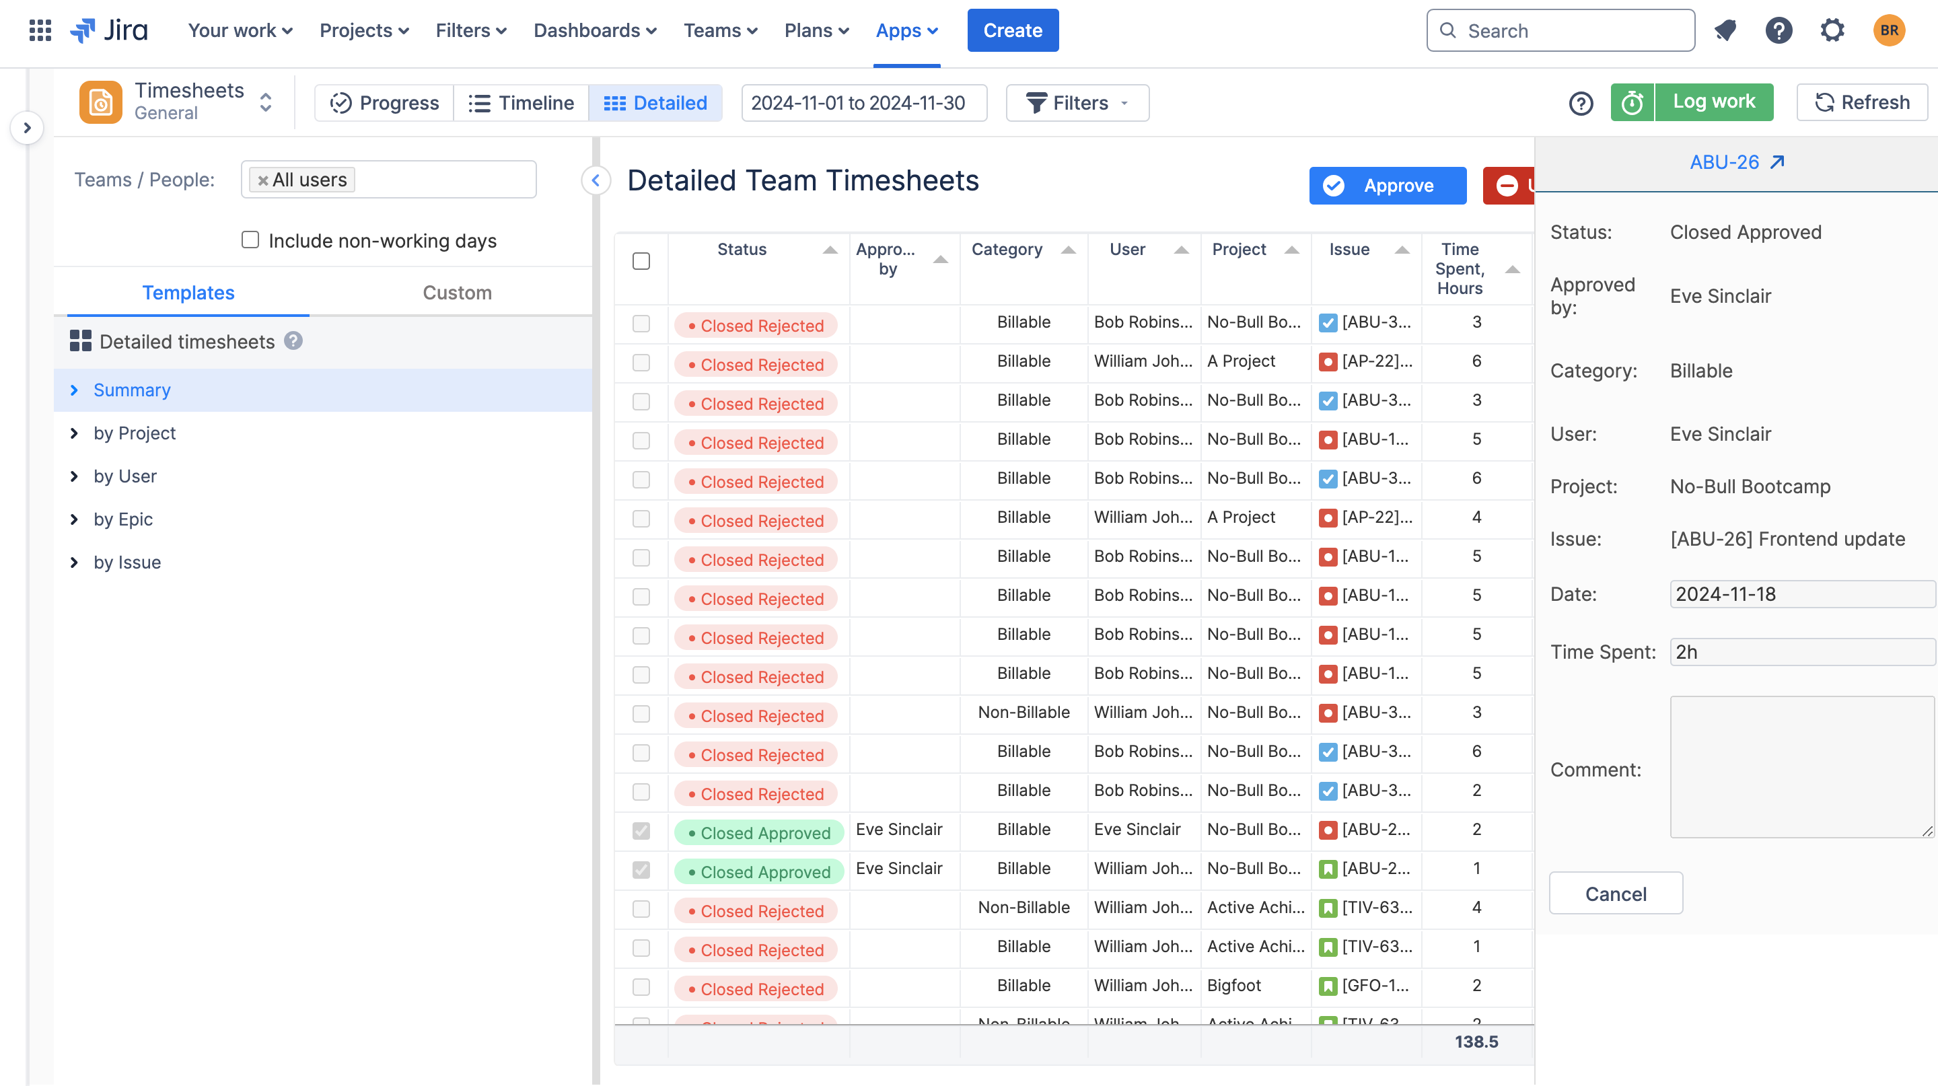The image size is (1938, 1086).
Task: Open Jira notifications bell
Action: pos(1724,30)
